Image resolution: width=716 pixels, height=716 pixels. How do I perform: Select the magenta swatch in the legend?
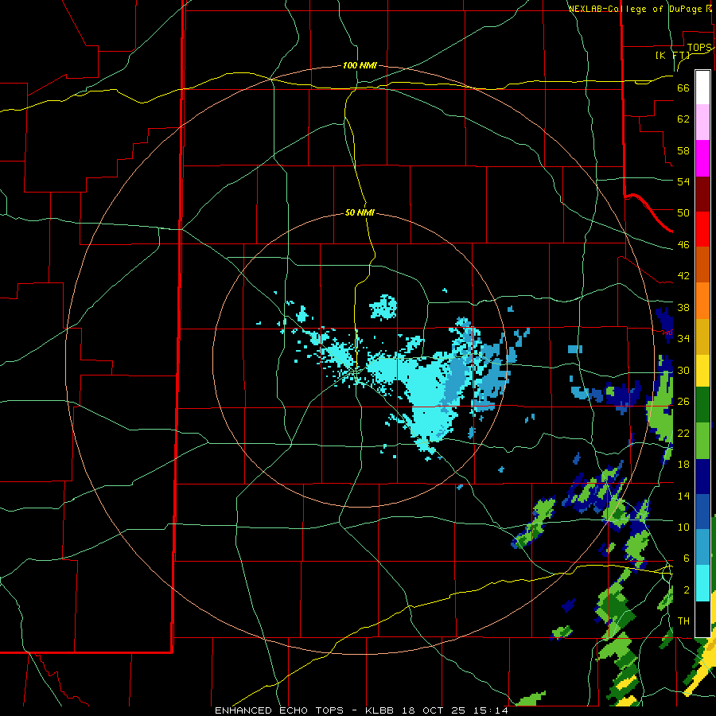[x=702, y=158]
